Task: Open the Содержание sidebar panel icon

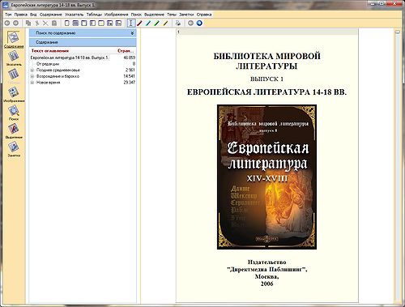Action: (x=13, y=37)
